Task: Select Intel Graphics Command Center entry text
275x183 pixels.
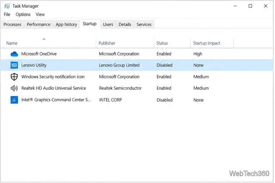Action: click(56, 100)
